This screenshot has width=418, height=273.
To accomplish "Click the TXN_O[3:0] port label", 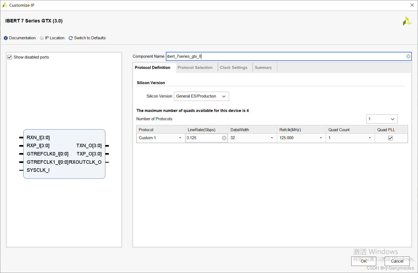I will point(89,146).
